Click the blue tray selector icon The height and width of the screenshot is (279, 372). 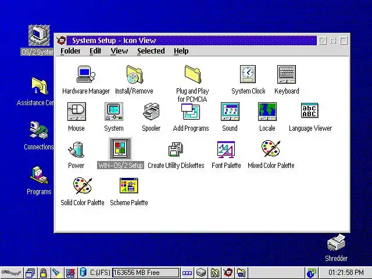pos(187,273)
